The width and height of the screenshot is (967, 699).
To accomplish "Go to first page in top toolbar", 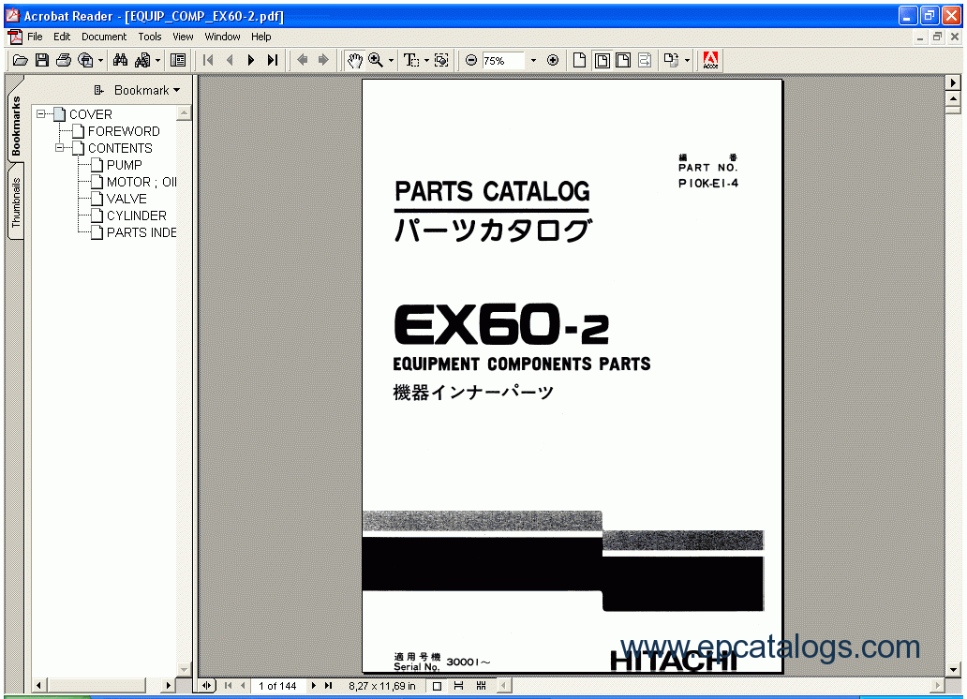I will [x=208, y=61].
